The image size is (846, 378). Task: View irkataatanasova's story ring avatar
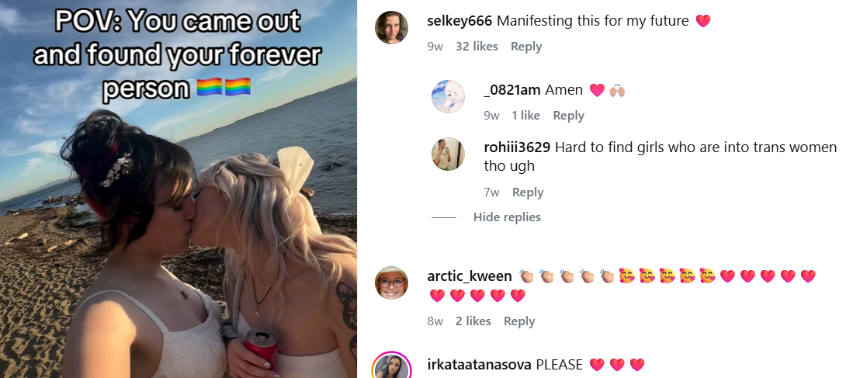[x=391, y=368]
